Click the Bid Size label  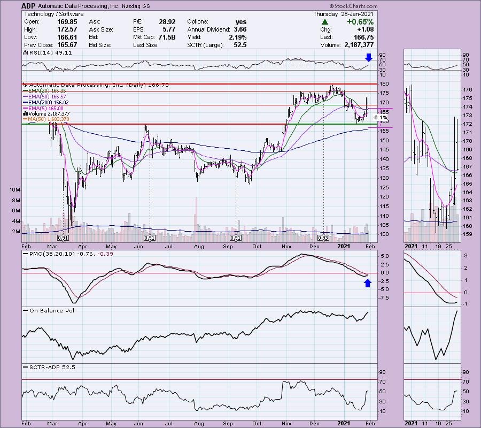[100, 45]
